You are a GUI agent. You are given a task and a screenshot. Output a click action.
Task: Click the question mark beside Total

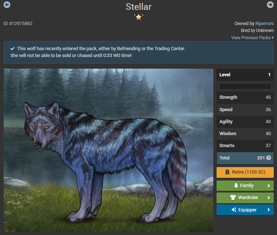coord(269,158)
